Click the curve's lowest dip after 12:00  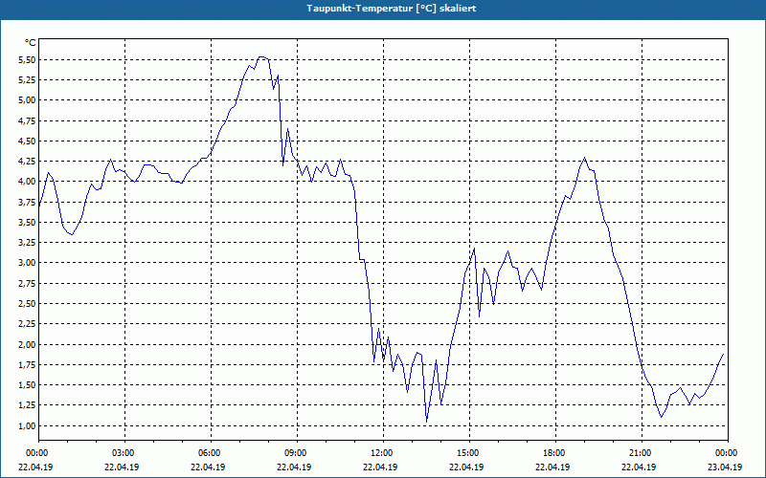click(x=426, y=422)
